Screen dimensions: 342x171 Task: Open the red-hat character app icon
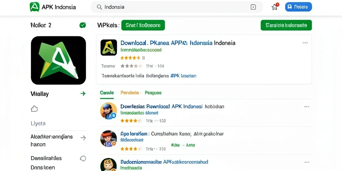(x=109, y=139)
